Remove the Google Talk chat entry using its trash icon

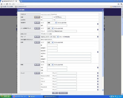point(98,87)
